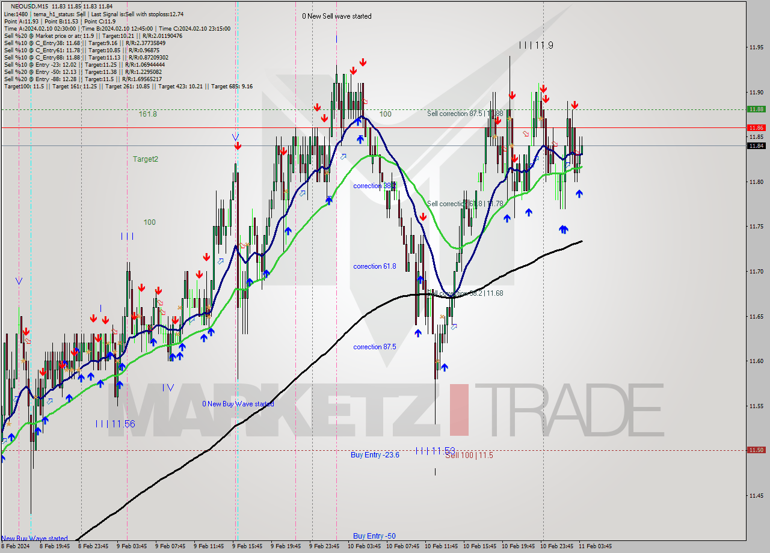This screenshot has height=553, width=770.
Task: Click the '8 Feb 2024' date label
Action: [16, 546]
